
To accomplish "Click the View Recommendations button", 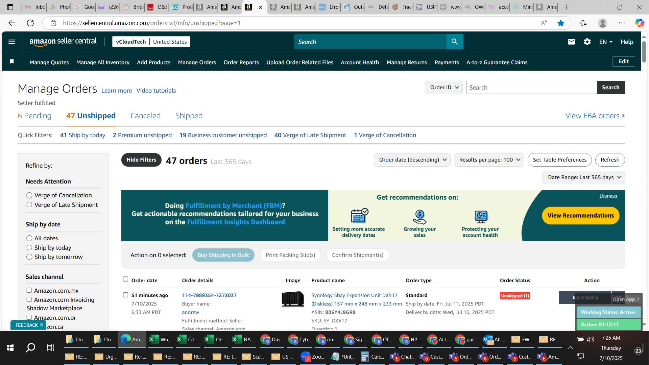I will 580,216.
